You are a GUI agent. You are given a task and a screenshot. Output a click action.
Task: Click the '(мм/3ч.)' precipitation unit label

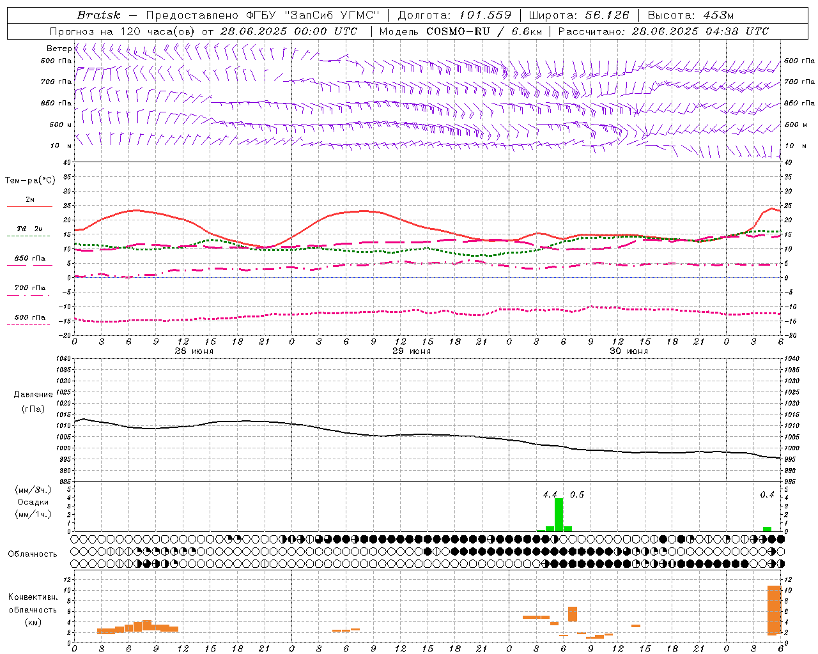click(x=33, y=490)
